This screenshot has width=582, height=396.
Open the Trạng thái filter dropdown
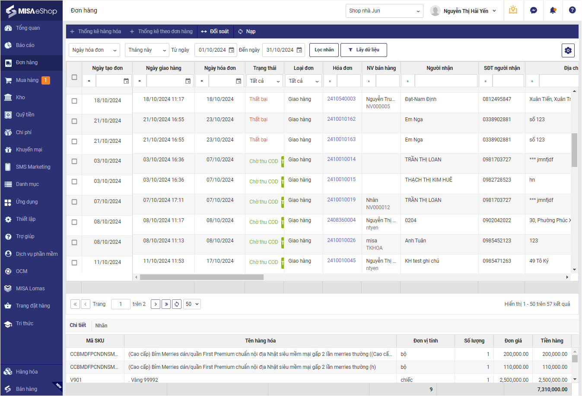click(264, 81)
